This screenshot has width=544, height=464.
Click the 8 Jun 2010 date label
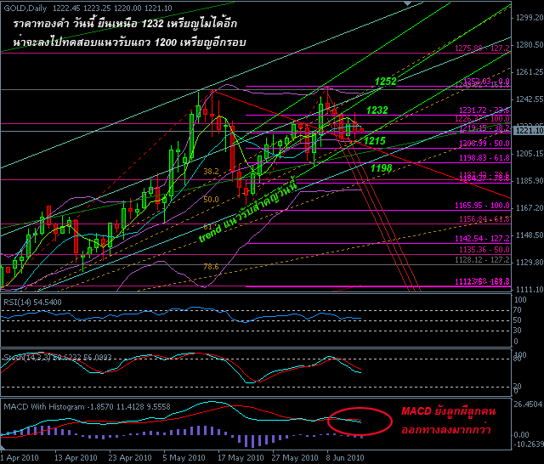[x=345, y=458]
